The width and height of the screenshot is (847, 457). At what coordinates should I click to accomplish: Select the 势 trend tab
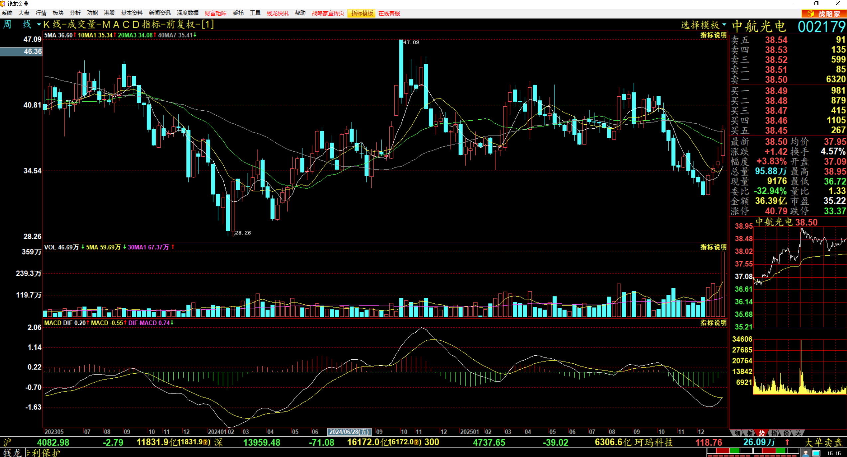pos(761,433)
